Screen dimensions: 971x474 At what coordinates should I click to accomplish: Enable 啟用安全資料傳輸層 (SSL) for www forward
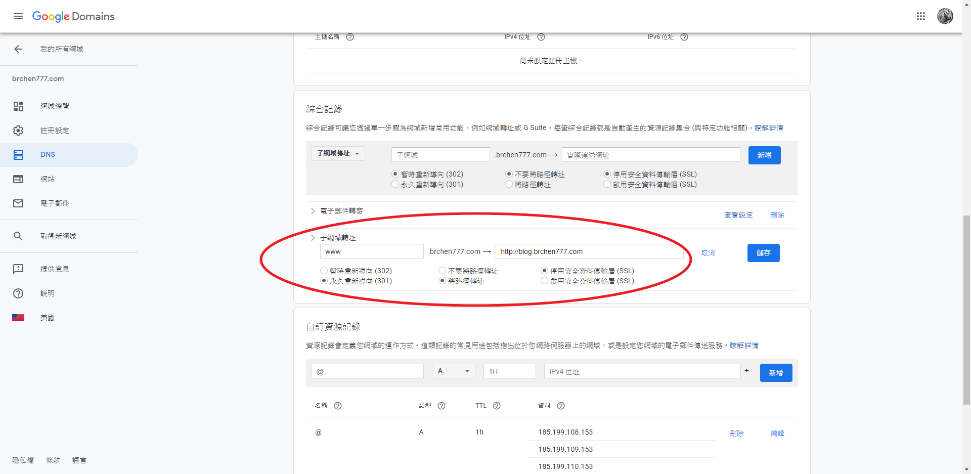[x=545, y=281]
